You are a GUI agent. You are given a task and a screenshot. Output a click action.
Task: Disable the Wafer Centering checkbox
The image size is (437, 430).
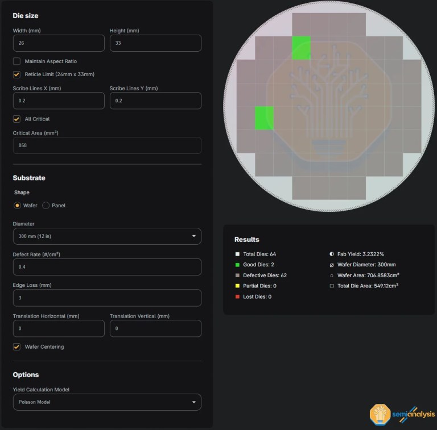(x=17, y=346)
